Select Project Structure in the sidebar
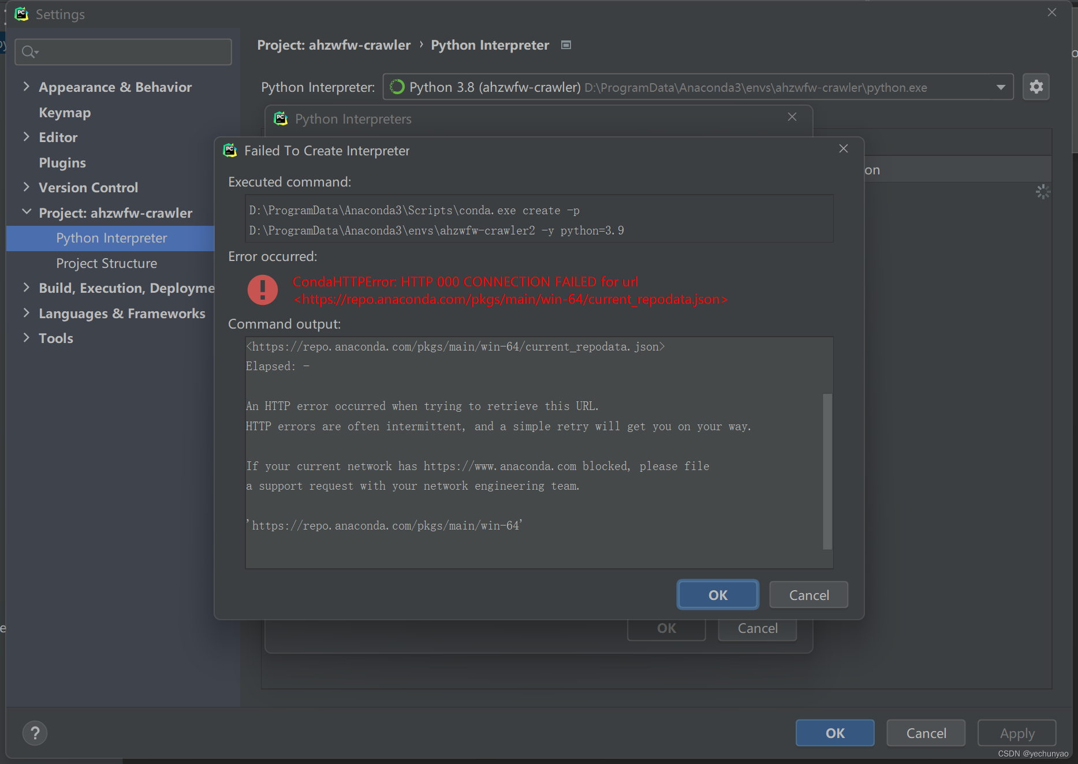Image resolution: width=1078 pixels, height=764 pixels. point(106,263)
